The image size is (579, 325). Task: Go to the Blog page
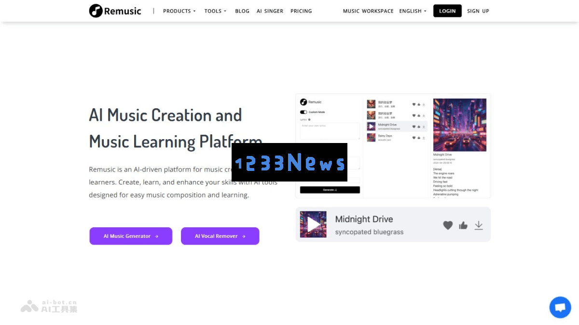242,11
